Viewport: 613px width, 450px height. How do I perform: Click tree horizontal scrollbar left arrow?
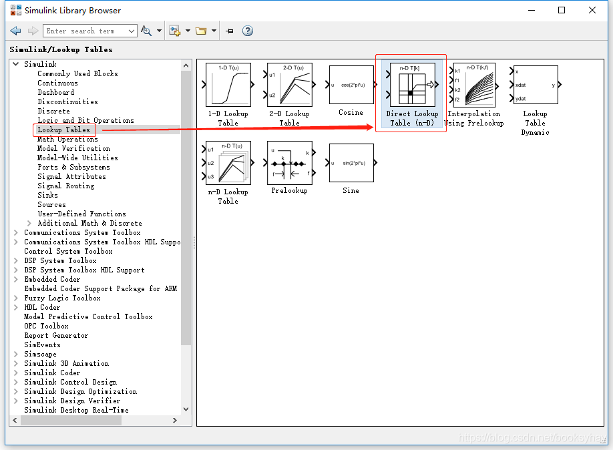[x=15, y=420]
